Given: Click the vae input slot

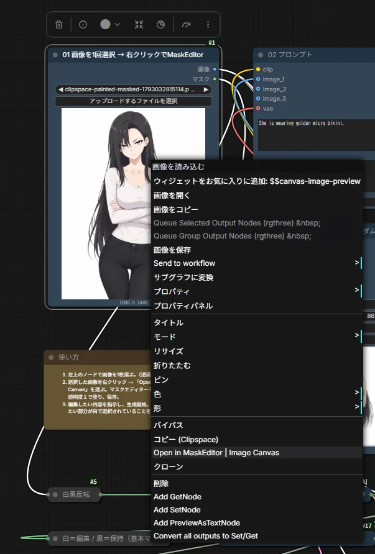Looking at the screenshot, I should (258, 109).
